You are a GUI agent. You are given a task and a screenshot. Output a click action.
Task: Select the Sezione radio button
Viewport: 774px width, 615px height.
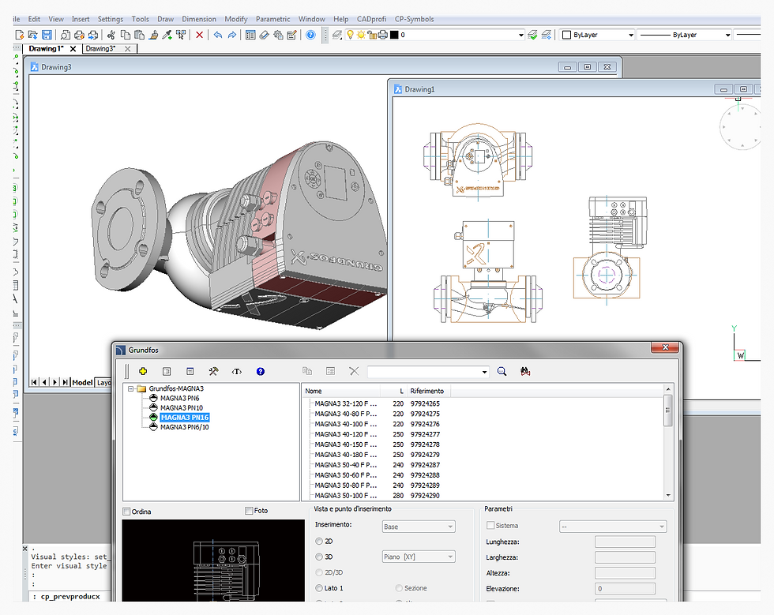[x=399, y=588]
